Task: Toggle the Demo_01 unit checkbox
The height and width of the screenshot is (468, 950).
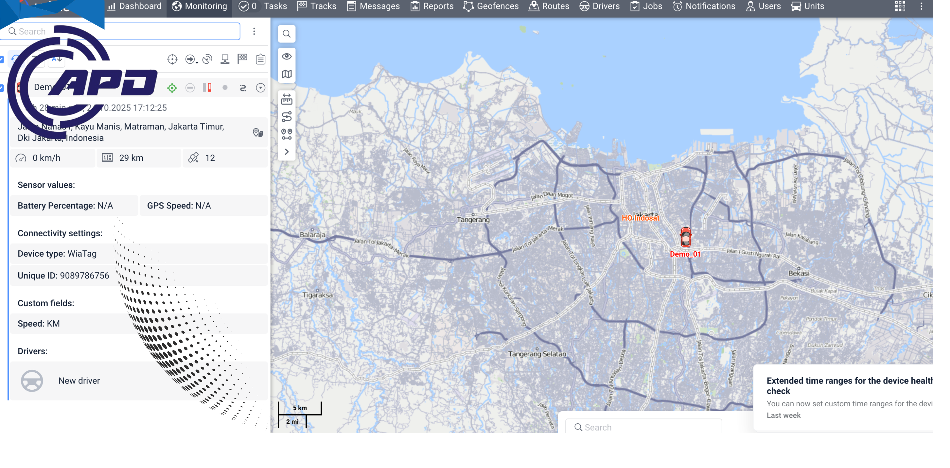Action: 2,88
